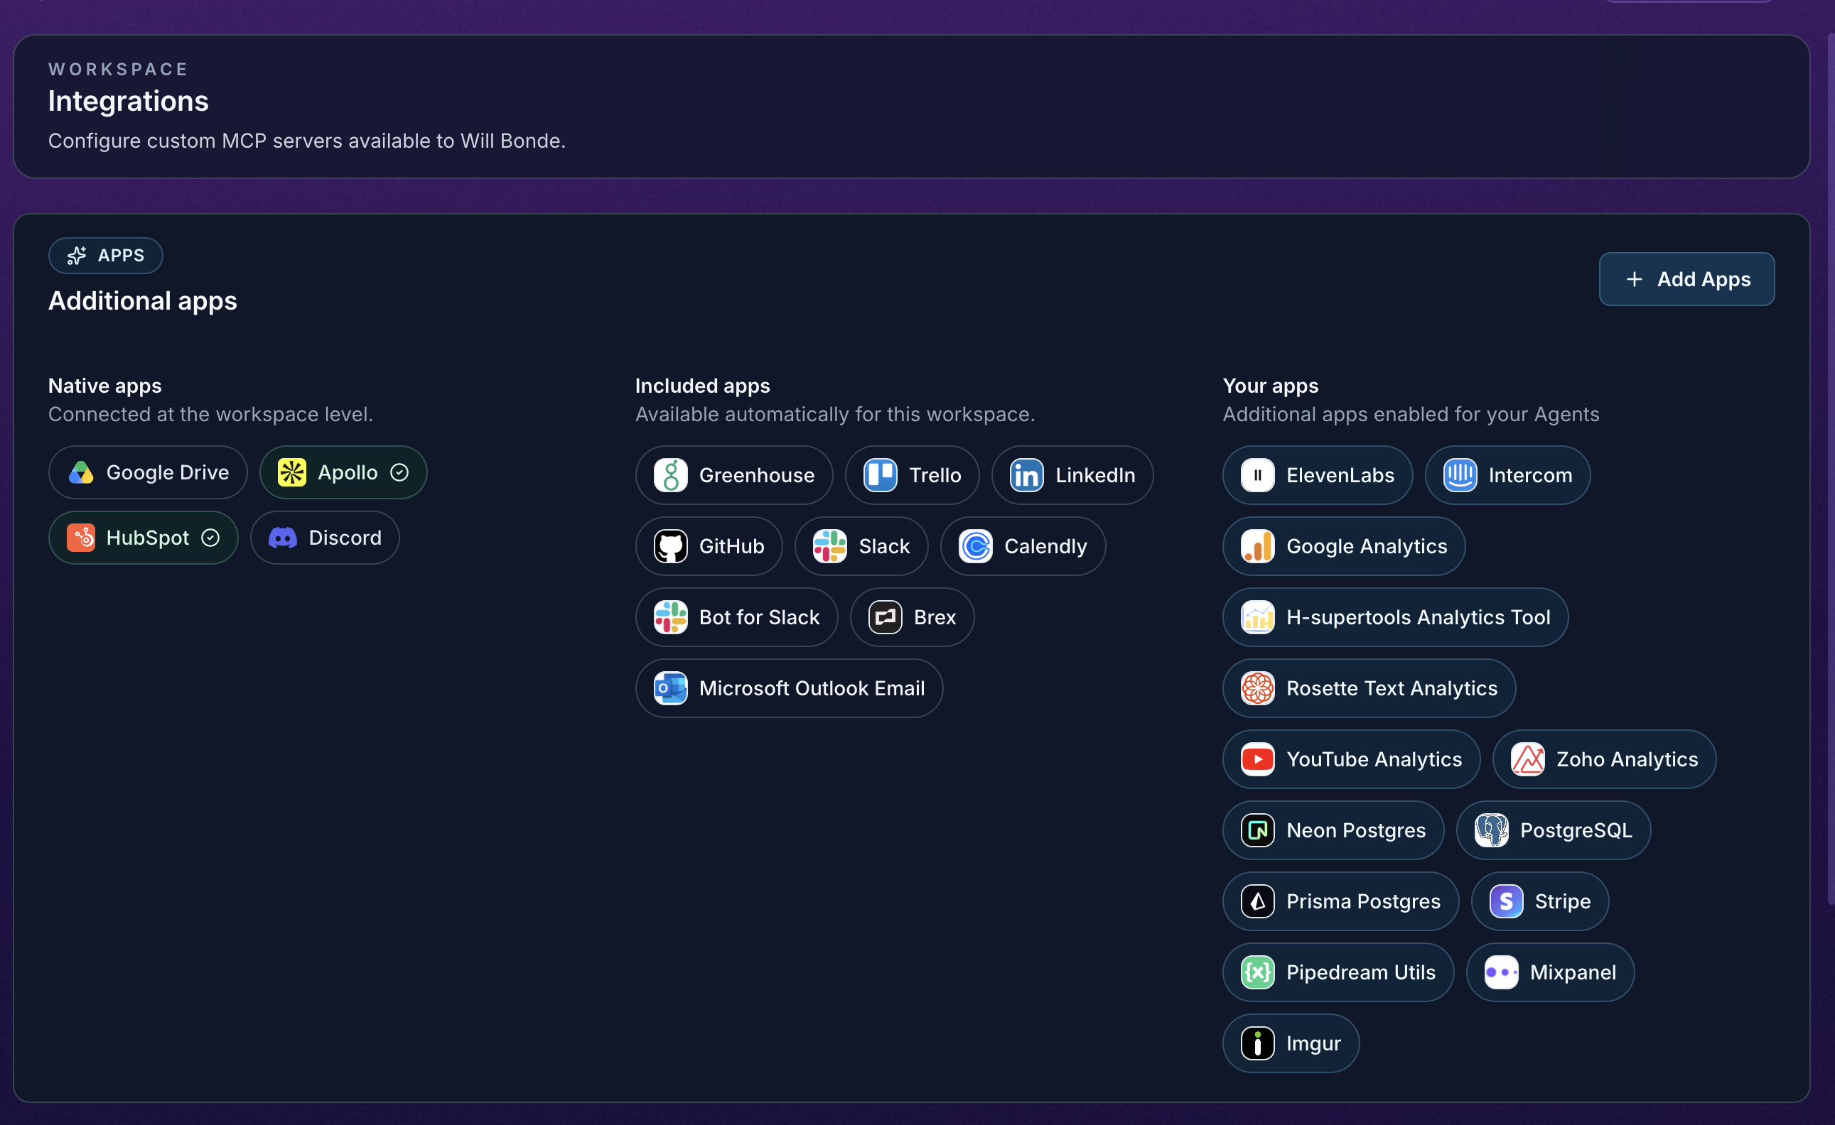Click the Rosette Text Analytics label
Viewport: 1835px width, 1125px height.
pos(1391,688)
